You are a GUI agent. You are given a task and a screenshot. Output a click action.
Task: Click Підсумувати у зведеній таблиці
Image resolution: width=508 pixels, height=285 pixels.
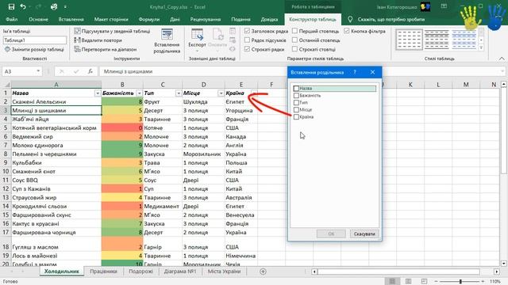[113, 32]
